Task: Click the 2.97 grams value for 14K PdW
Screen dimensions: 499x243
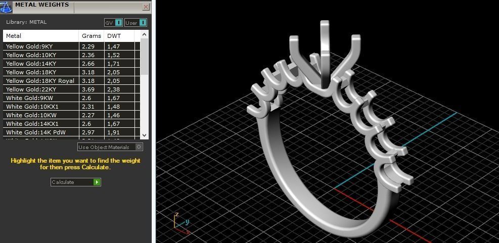Action: click(88, 132)
